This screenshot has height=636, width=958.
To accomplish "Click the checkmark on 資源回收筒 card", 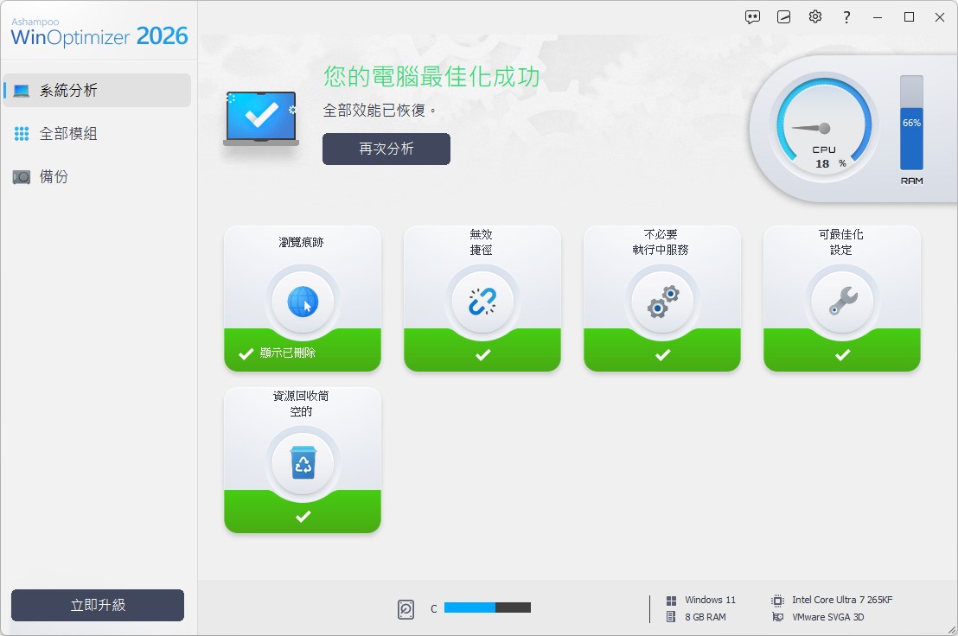I will [303, 517].
